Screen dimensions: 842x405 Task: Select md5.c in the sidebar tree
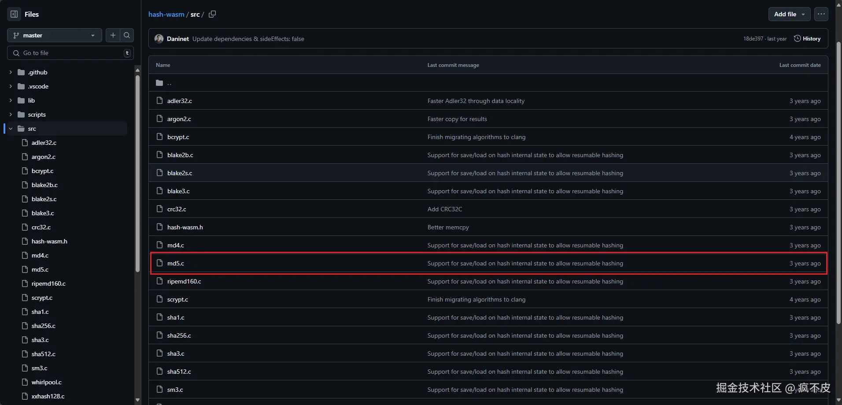tap(40, 269)
